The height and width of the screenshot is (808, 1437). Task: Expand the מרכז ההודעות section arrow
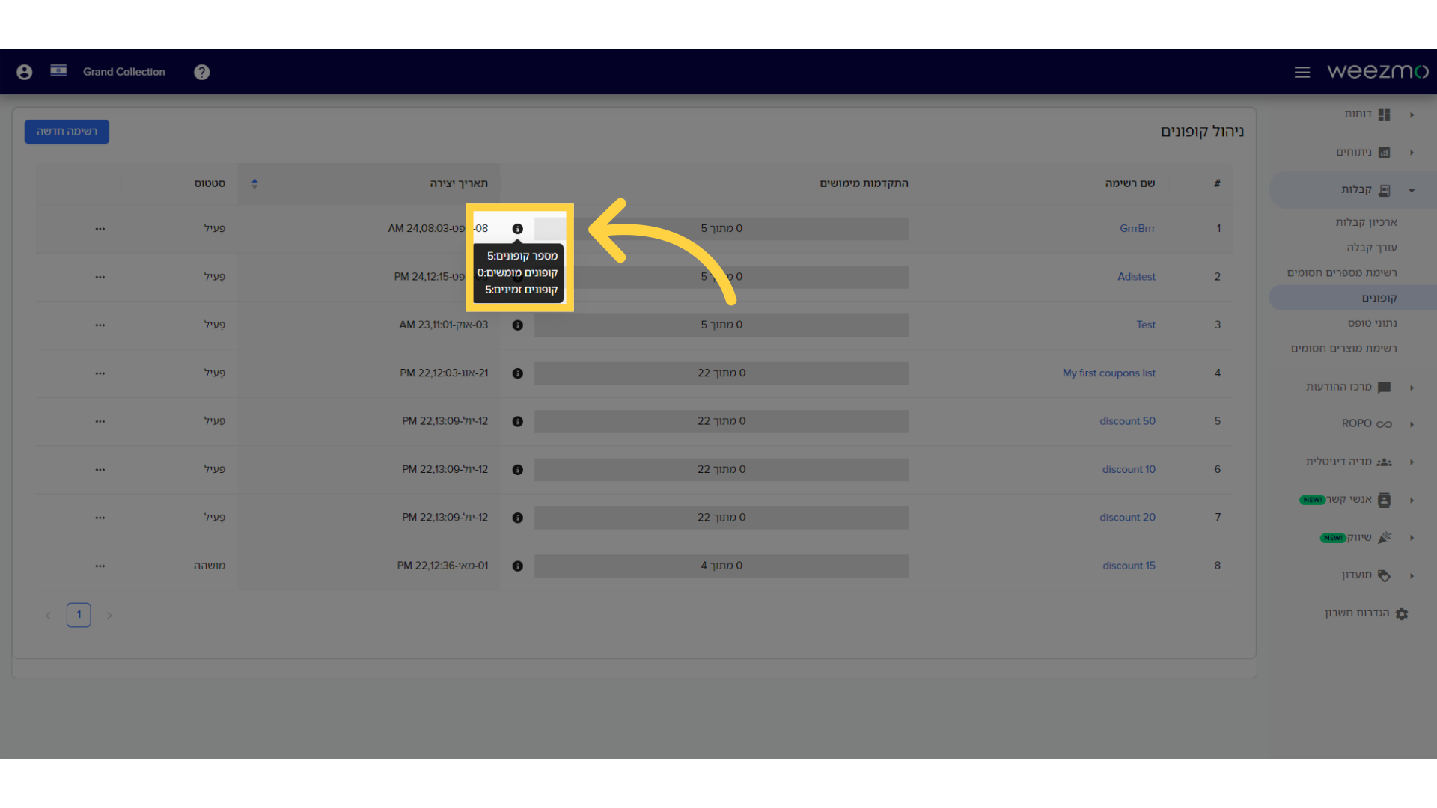coord(1412,388)
